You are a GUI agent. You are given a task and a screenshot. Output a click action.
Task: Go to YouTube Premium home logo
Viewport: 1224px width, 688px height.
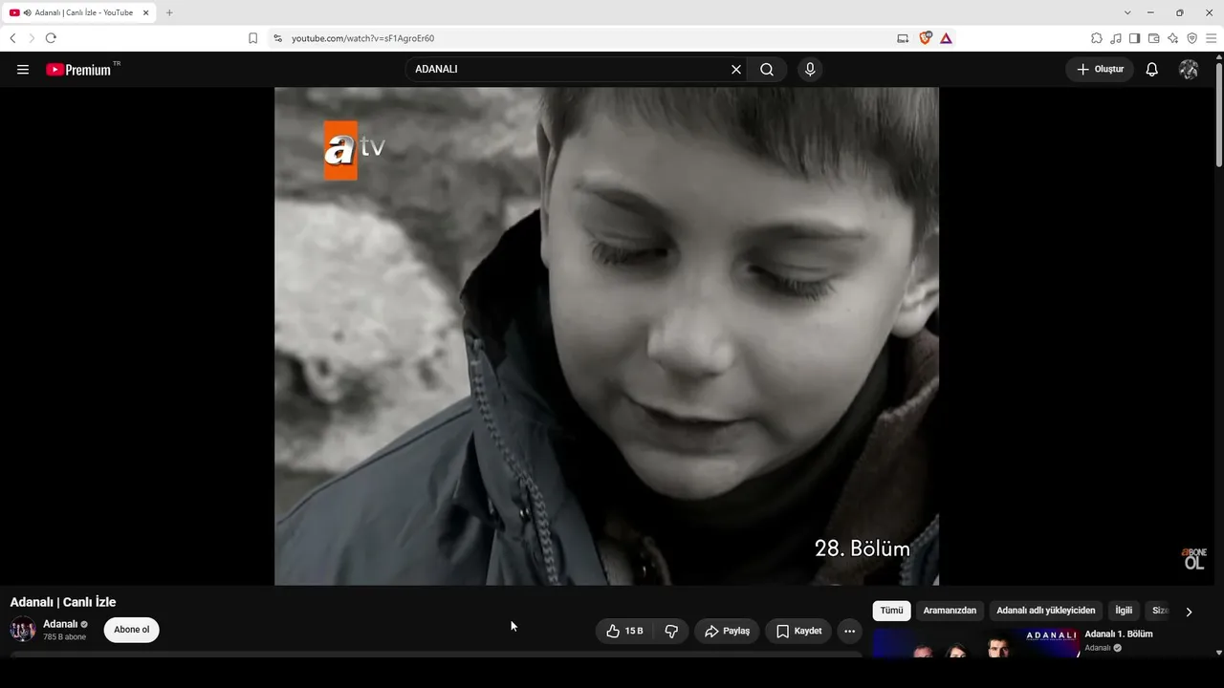click(78, 70)
